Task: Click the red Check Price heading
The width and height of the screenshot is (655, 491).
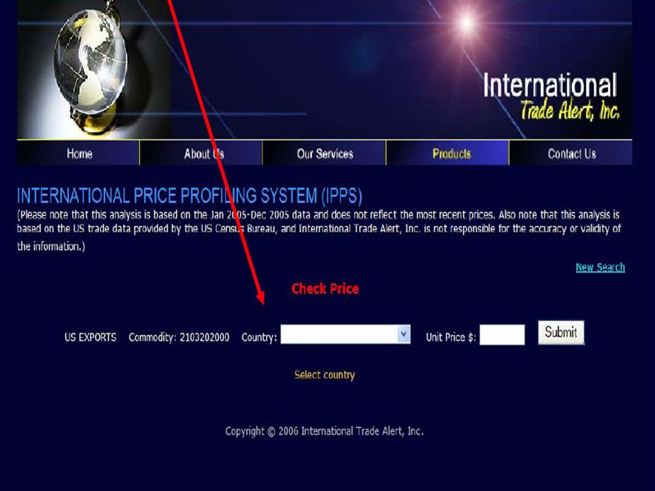Action: 325,288
